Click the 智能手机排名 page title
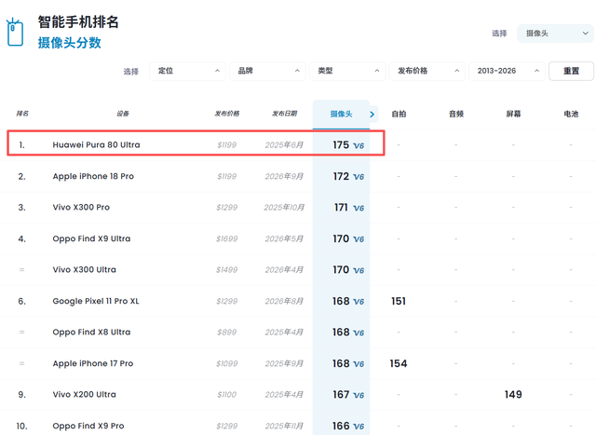The image size is (596, 435). pyautogui.click(x=78, y=21)
